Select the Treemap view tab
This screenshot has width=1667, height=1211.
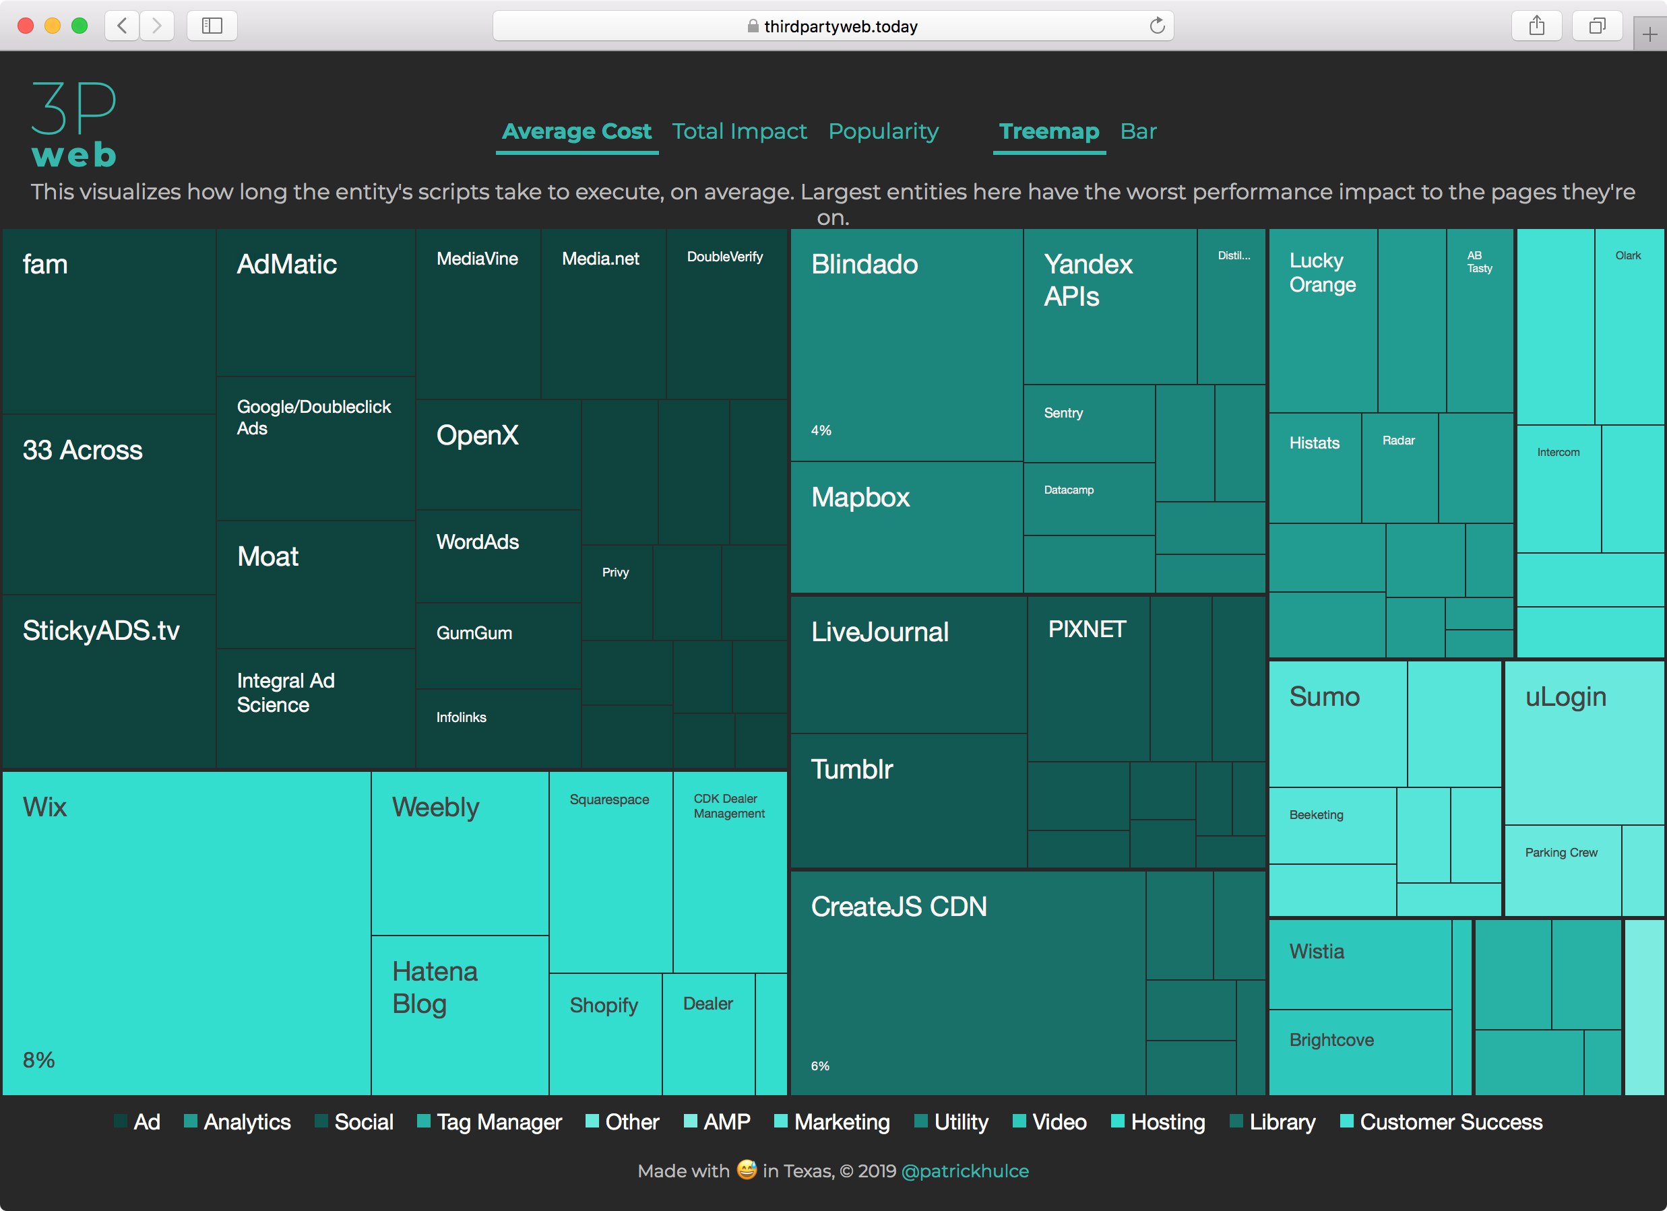coord(1049,131)
